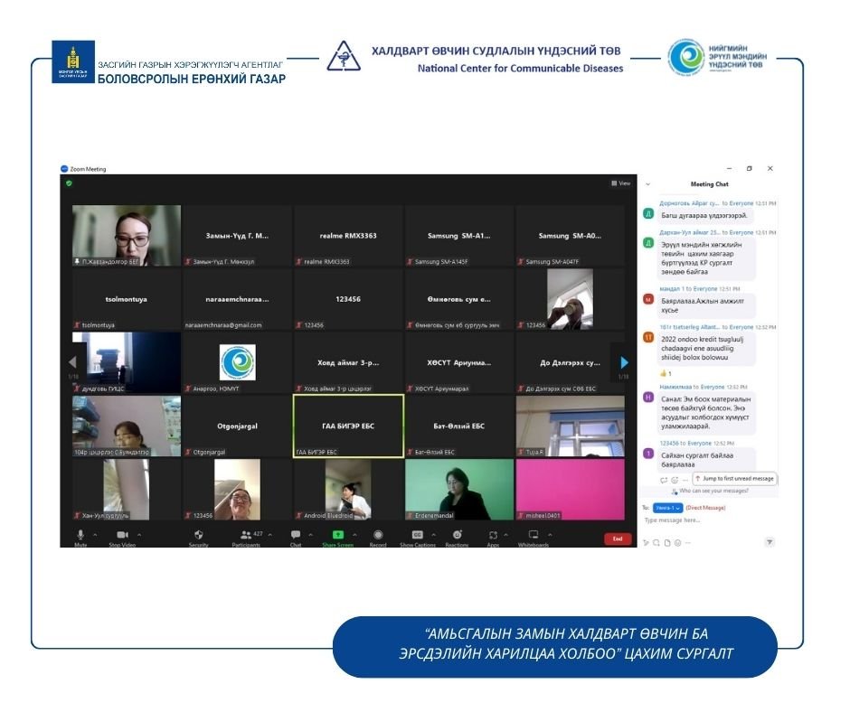Click the green encryption shield icon
The image size is (850, 712).
point(68,183)
